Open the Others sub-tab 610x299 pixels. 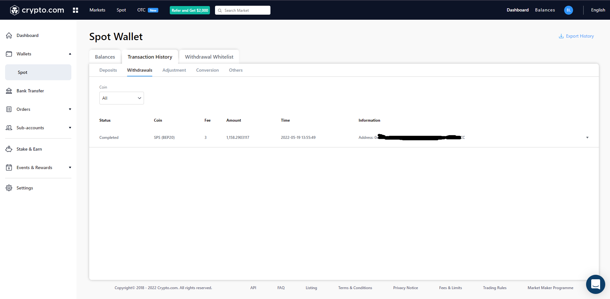[236, 70]
